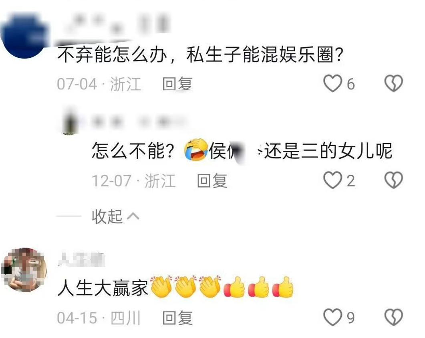
Task: Tap the crying-laughing emoji in reply
Action: [196, 150]
